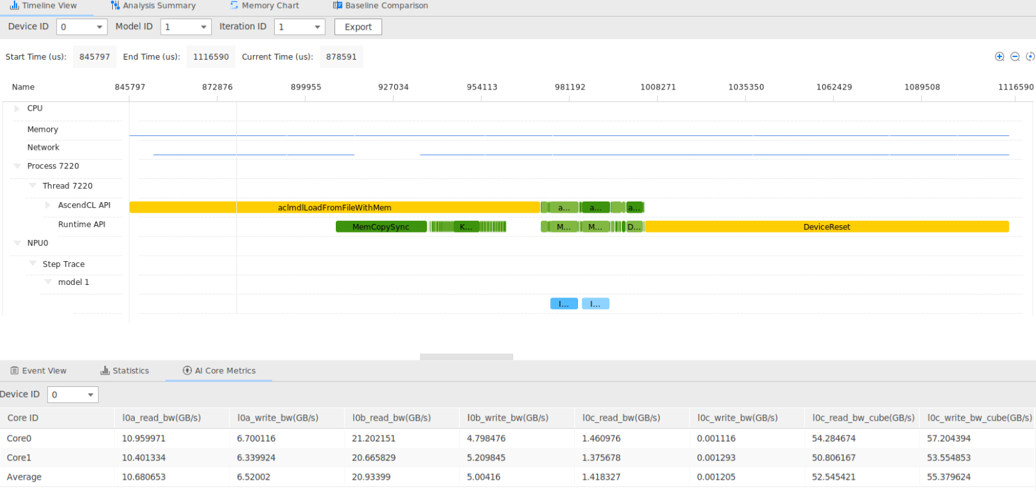Open the Memory Chart tab

click(264, 6)
